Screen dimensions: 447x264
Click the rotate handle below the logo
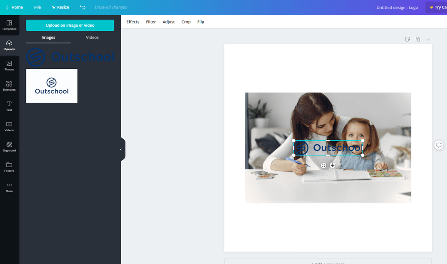(324, 165)
